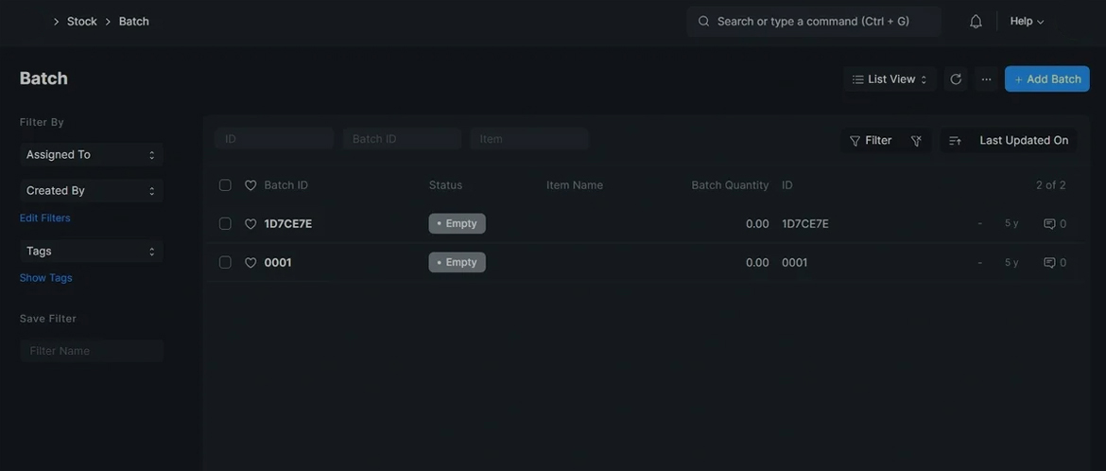Expand the Created By filter dropdown
The width and height of the screenshot is (1106, 471).
pos(91,190)
